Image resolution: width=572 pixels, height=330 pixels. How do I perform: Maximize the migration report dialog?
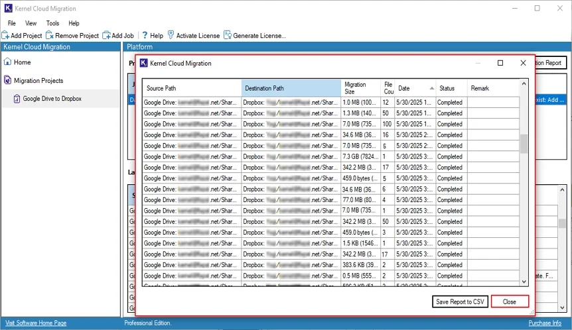coord(500,63)
